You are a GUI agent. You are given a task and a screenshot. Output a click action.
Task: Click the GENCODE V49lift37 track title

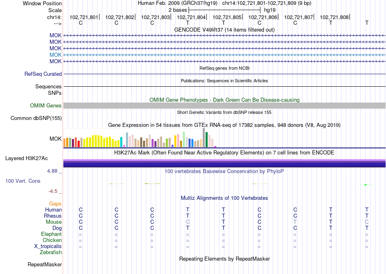(x=224, y=30)
